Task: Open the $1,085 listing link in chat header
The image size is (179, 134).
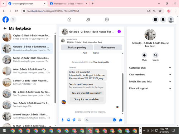Action: coord(84,42)
